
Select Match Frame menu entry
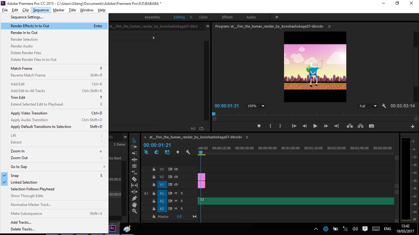[x=54, y=69]
